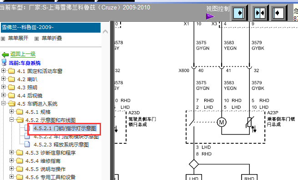This screenshot has height=180, width=298.
Task: Select 4.5 车辆进入系统 label
Action: tap(37, 104)
